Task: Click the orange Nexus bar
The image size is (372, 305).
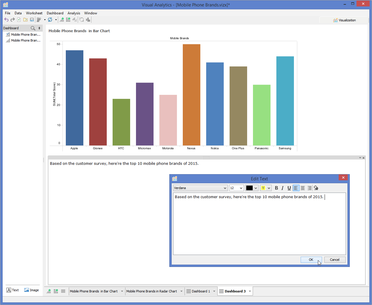Action: tap(192, 95)
